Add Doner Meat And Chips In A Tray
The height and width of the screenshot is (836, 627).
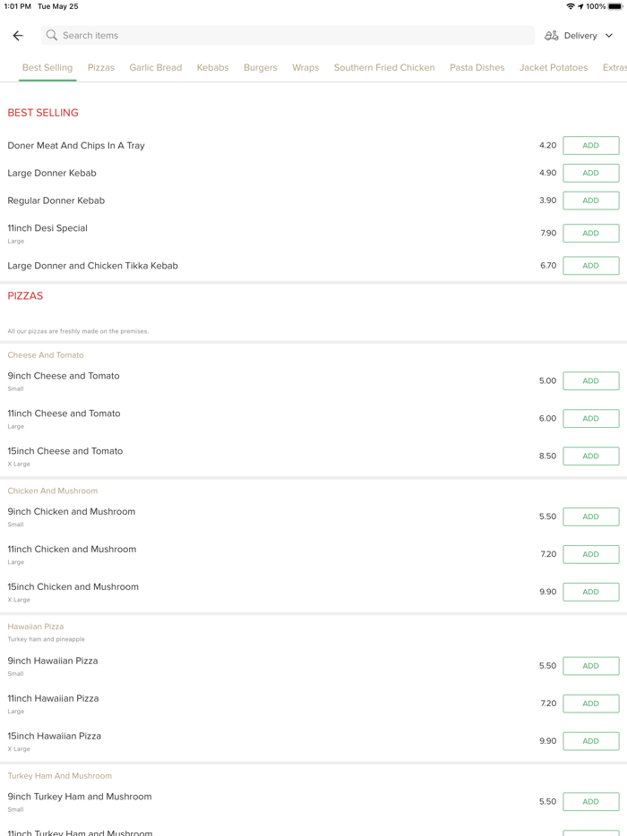pos(590,145)
